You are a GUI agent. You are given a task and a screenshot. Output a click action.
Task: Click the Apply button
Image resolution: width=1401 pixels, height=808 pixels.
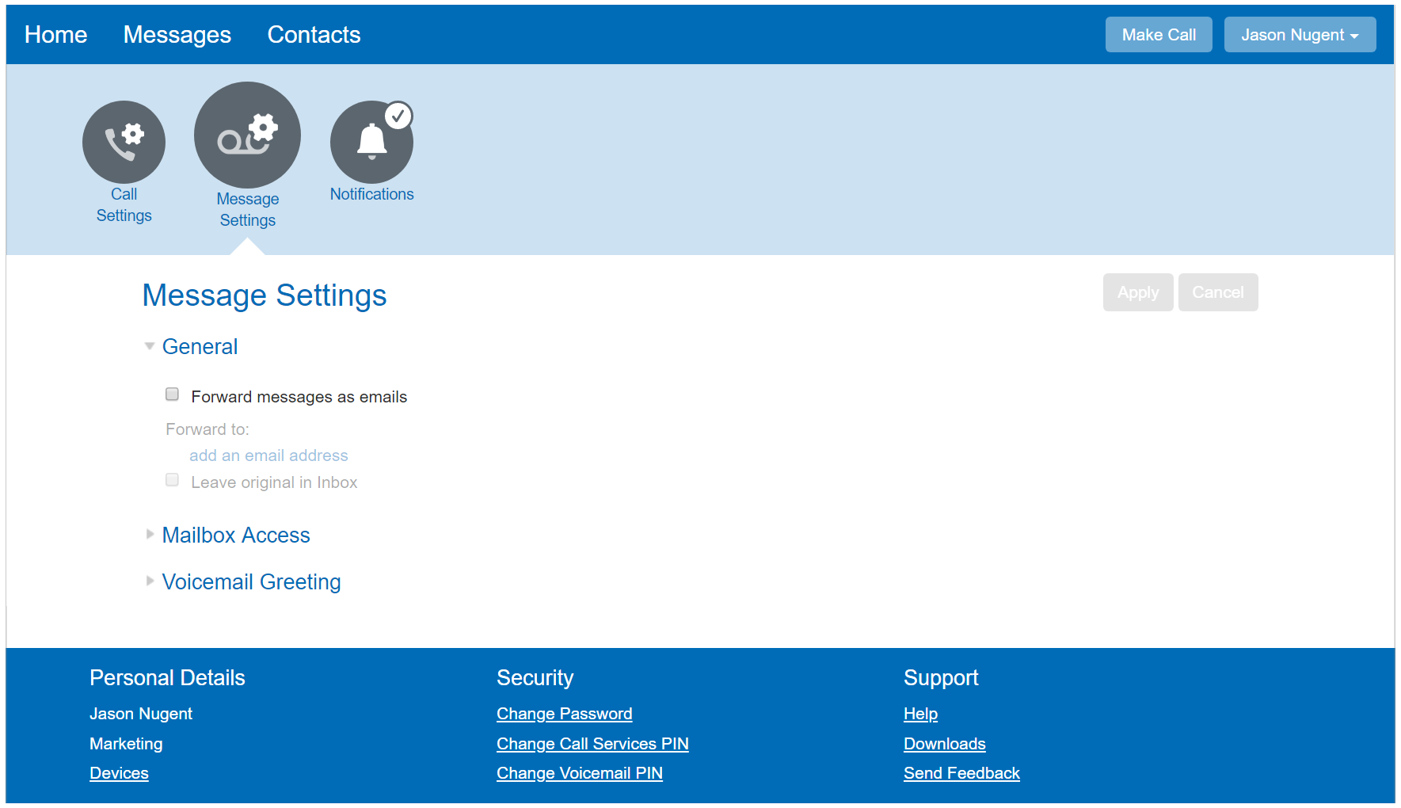pos(1138,292)
